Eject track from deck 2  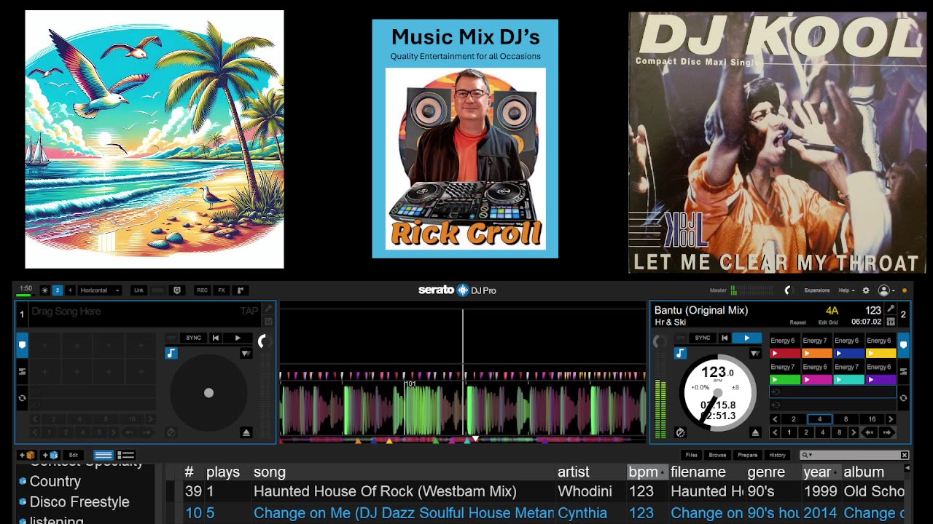(x=755, y=432)
